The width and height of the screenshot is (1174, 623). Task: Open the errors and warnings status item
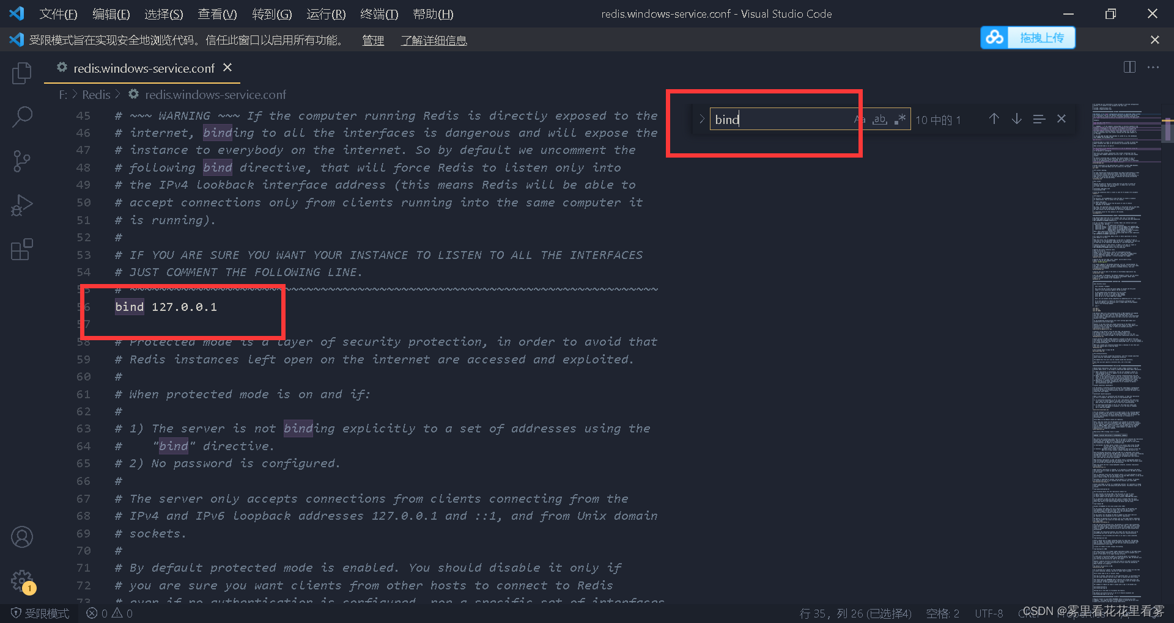pyautogui.click(x=109, y=613)
